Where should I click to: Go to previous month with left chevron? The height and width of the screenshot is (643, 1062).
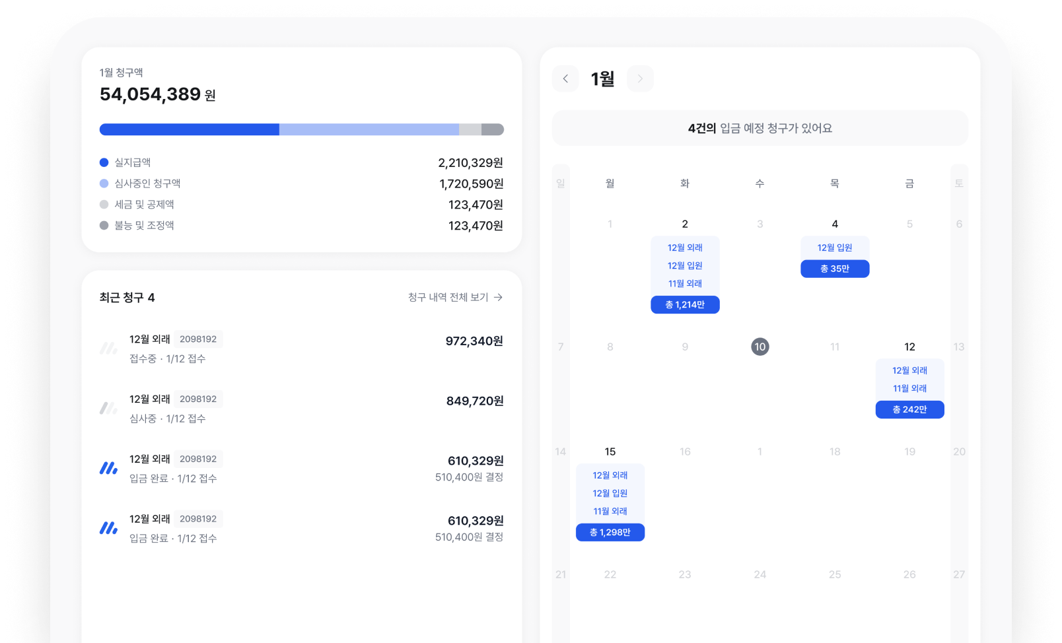(x=565, y=79)
